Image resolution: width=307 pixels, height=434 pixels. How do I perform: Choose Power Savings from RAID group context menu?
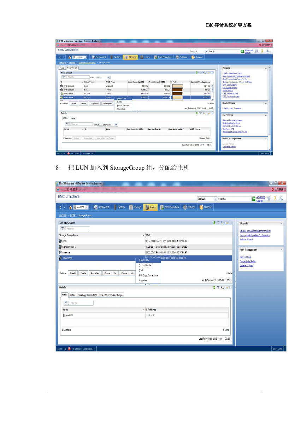123,105
